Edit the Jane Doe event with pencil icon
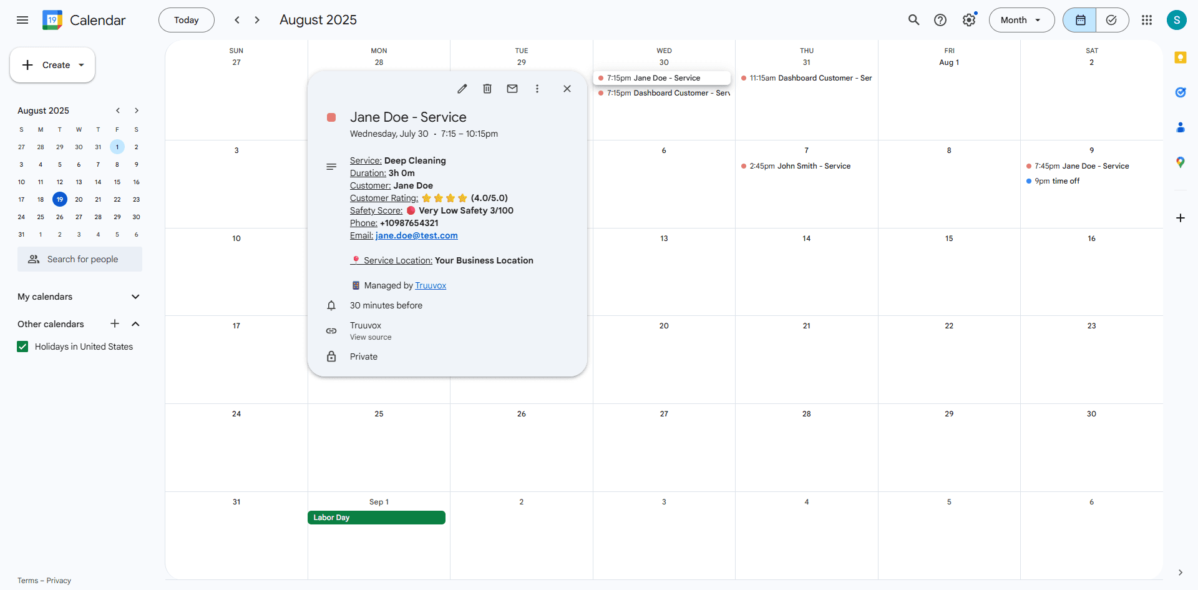 [x=462, y=89]
